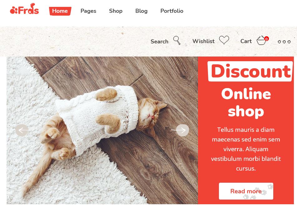This screenshot has width=297, height=208.
Task: Open the cart basket icon
Action: tap(261, 40)
